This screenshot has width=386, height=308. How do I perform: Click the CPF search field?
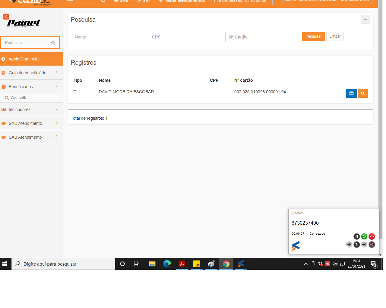click(x=182, y=37)
